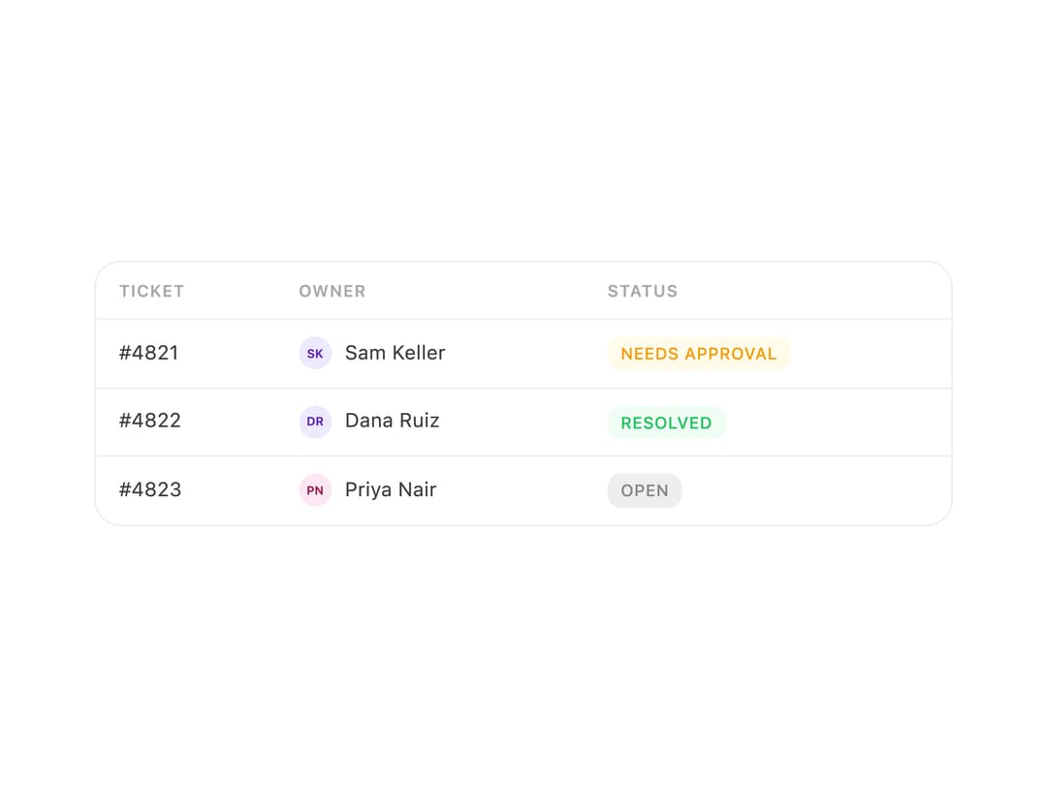Open ticket #4821
Image resolution: width=1047 pixels, height=785 pixels.
[x=149, y=353]
